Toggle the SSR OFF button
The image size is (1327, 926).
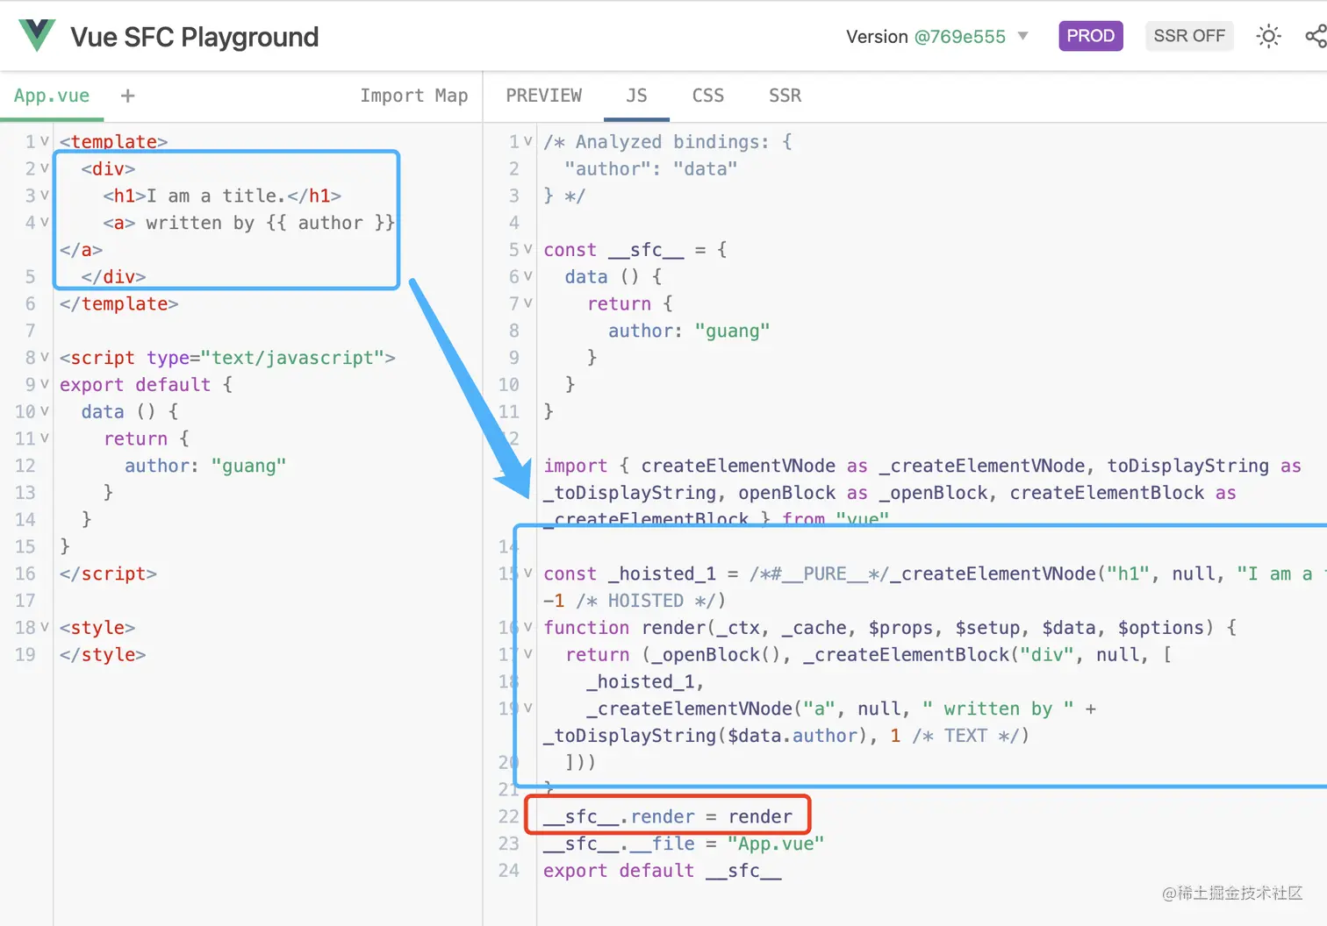[x=1189, y=36]
